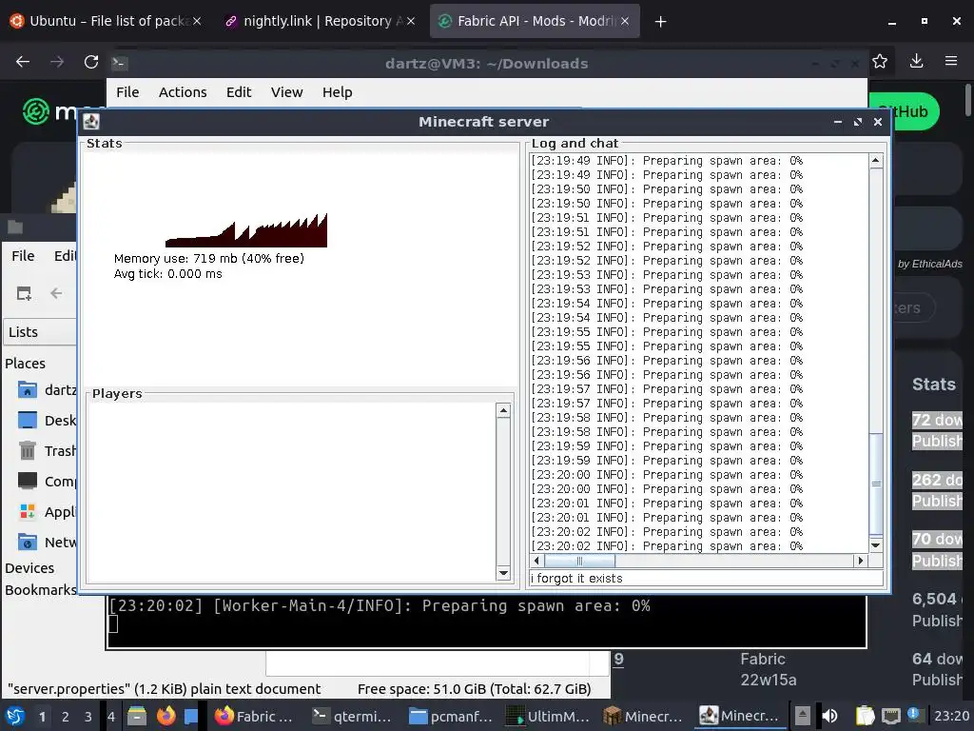Open the browser hamburger menu
Image resolution: width=974 pixels, height=731 pixels.
951,61
